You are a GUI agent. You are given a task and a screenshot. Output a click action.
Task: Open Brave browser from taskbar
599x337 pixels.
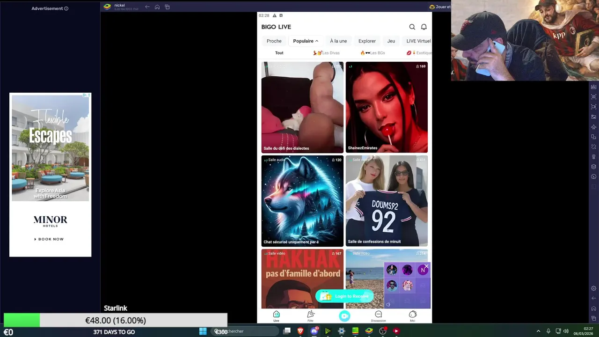click(300, 331)
